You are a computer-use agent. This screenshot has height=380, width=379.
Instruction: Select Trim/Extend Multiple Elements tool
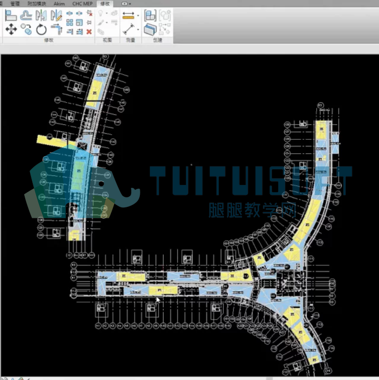coord(79,31)
